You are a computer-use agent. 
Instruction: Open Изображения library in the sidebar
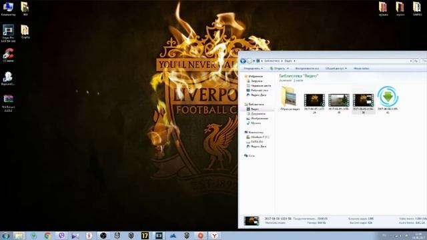point(258,119)
